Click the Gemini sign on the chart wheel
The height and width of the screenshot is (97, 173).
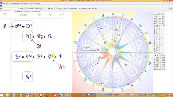[x=103, y=89]
